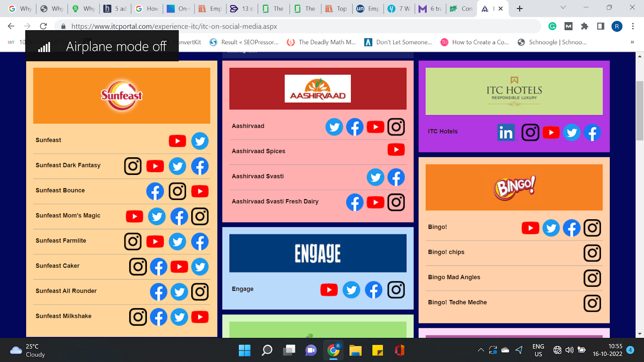This screenshot has width=644, height=362.
Task: Open the Extensions puzzle icon
Action: tap(584, 26)
